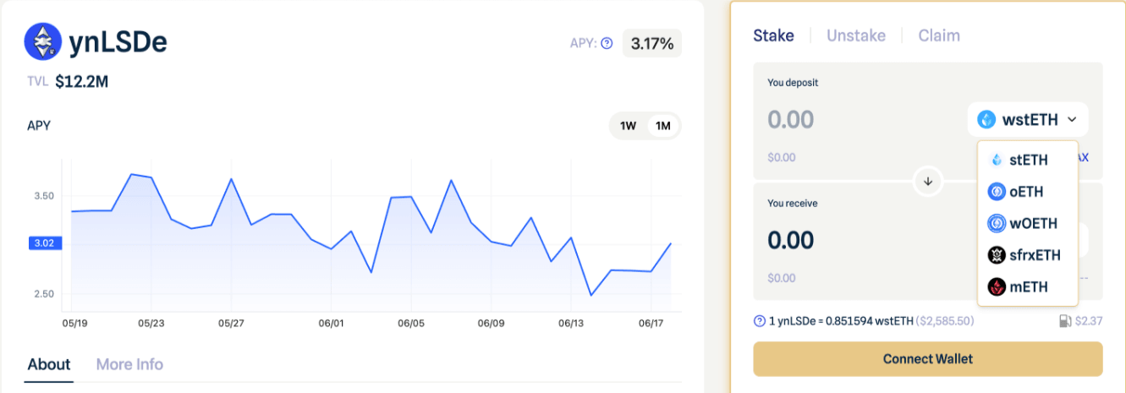Click the wstETH token icon
This screenshot has width=1126, height=393.
[x=986, y=120]
